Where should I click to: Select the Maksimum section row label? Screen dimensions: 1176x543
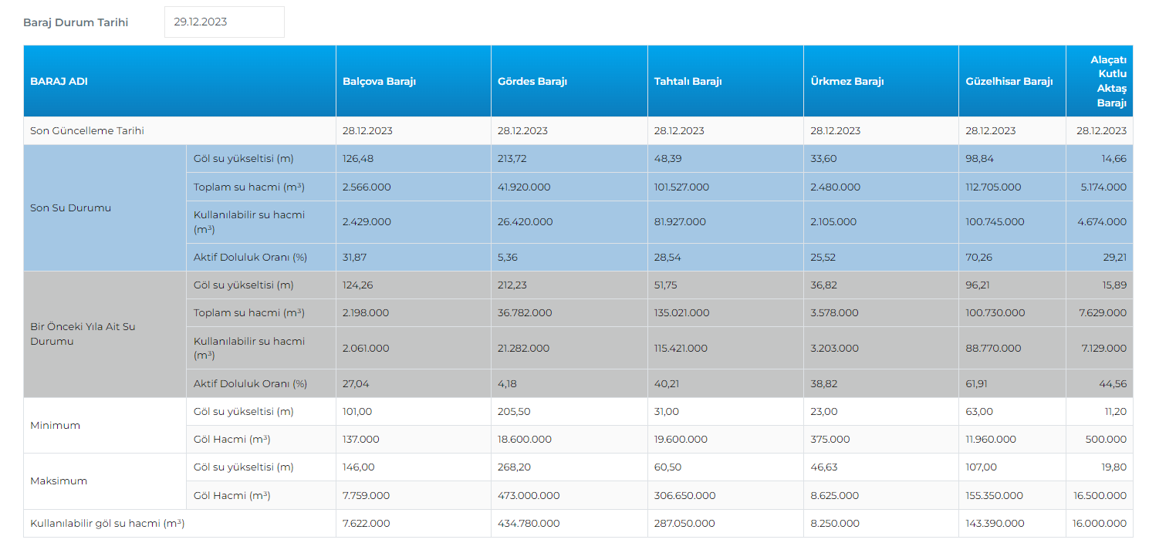tap(58, 481)
